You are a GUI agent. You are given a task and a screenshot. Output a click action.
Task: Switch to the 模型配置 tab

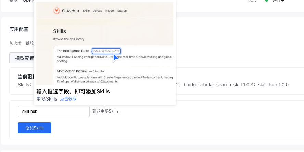pyautogui.click(x=24, y=59)
